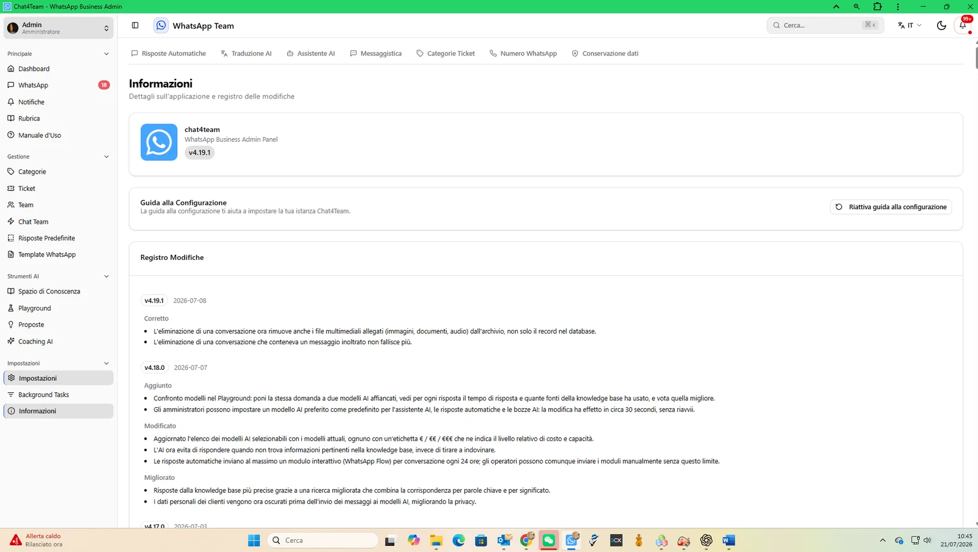The image size is (978, 552).
Task: Click the chat4team app logo image
Action: click(x=159, y=142)
